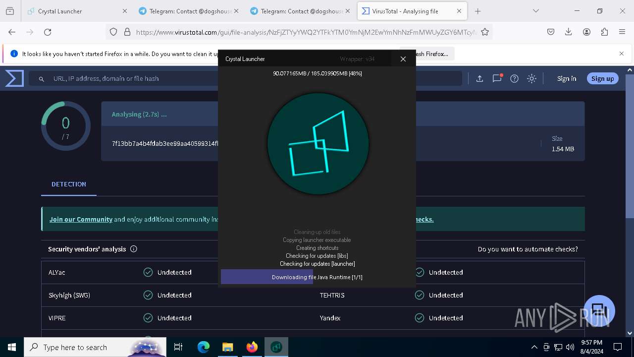Open the Firefox application menu

[x=622, y=32]
